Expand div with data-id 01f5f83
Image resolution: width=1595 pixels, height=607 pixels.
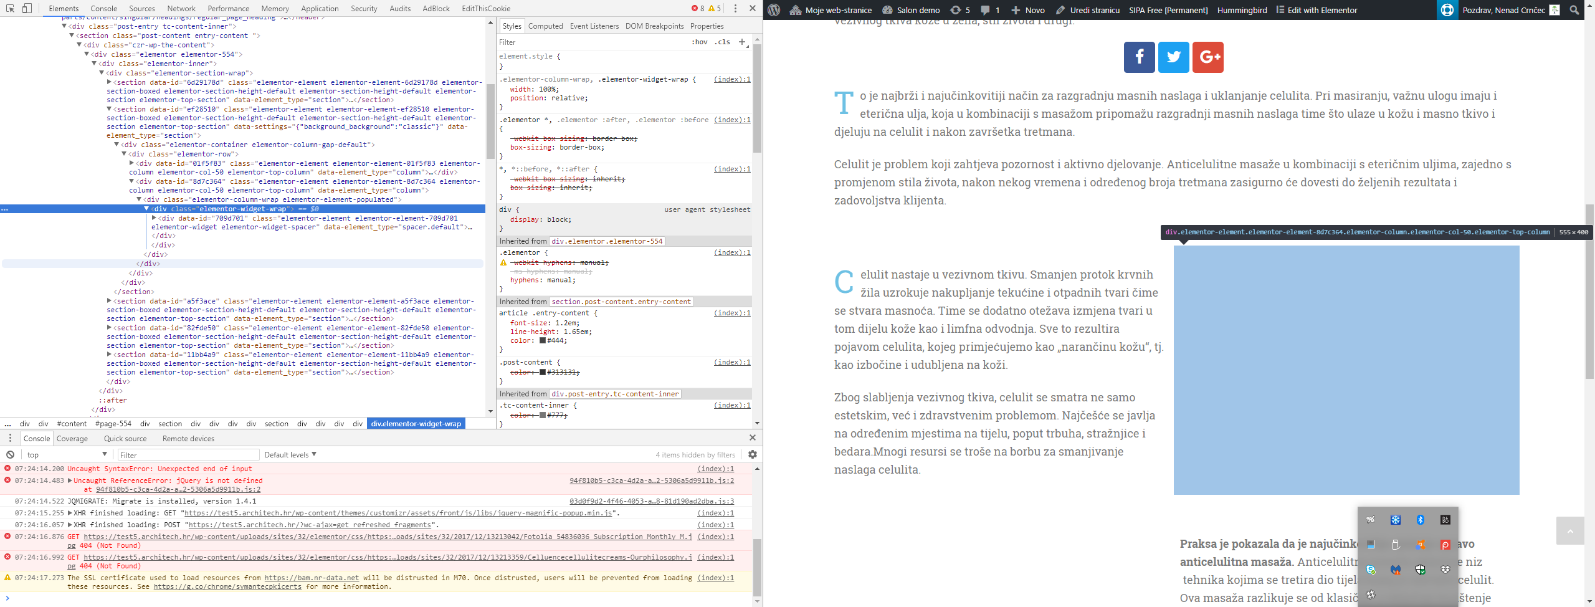131,163
